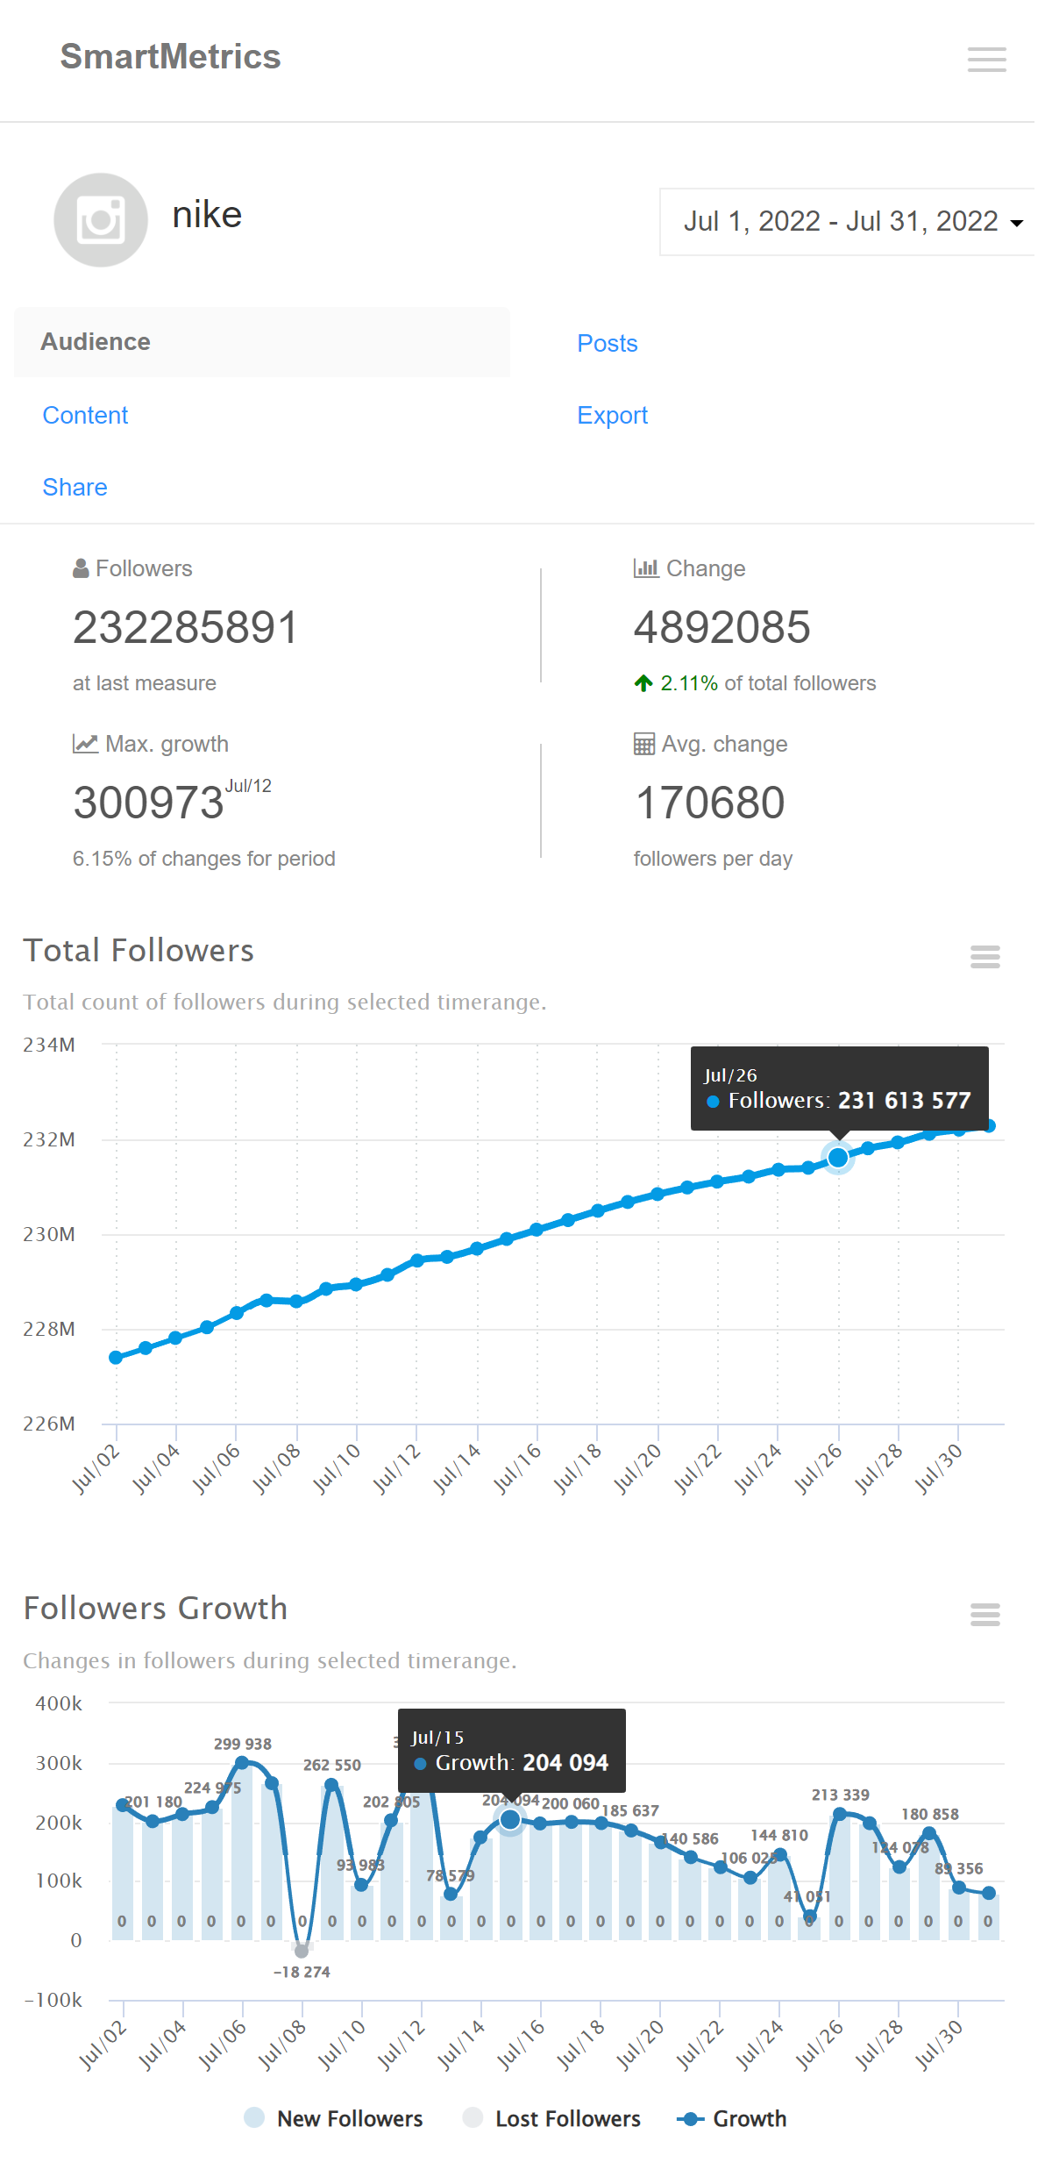Open the Followers Growth chart context menu

[x=984, y=1614]
